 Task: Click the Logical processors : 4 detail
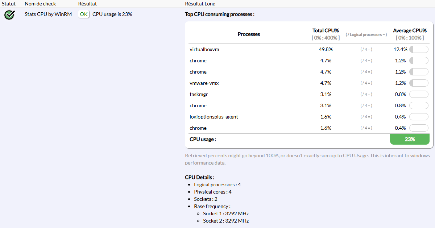coord(217,185)
